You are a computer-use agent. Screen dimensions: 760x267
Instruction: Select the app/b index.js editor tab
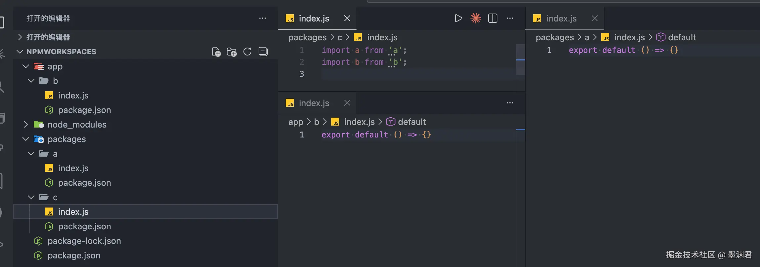(x=314, y=103)
